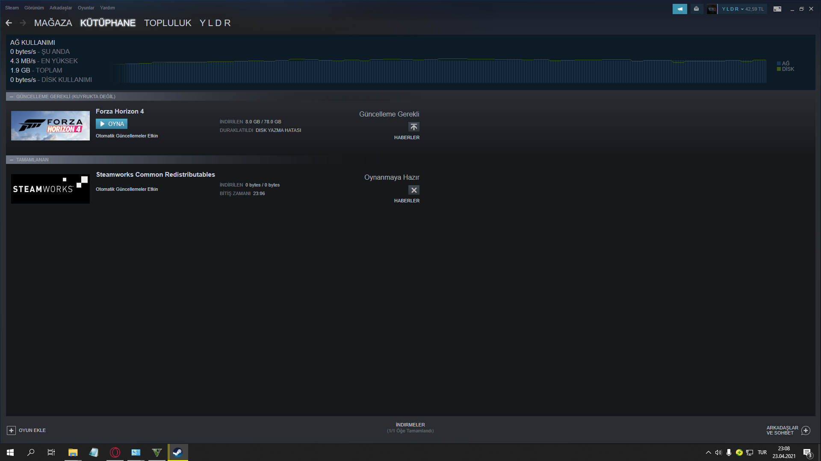Switch to the TOPLULUK tab

tap(168, 23)
